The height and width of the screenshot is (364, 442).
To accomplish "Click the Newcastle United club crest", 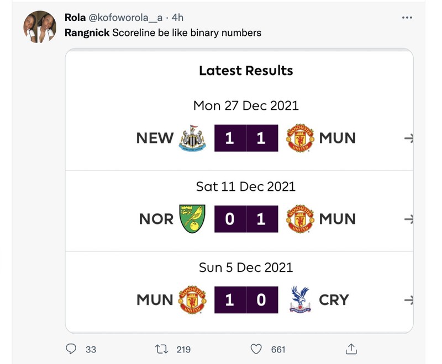I will pyautogui.click(x=192, y=138).
